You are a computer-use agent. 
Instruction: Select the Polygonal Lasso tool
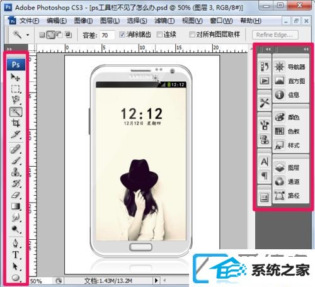pyautogui.click(x=16, y=100)
